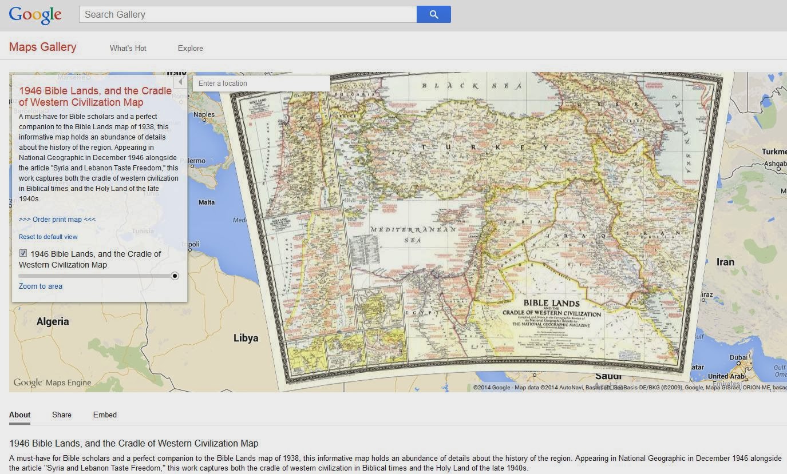Click the 1946 Bible Lands map title
Screen dimensions: 787x474
click(95, 96)
